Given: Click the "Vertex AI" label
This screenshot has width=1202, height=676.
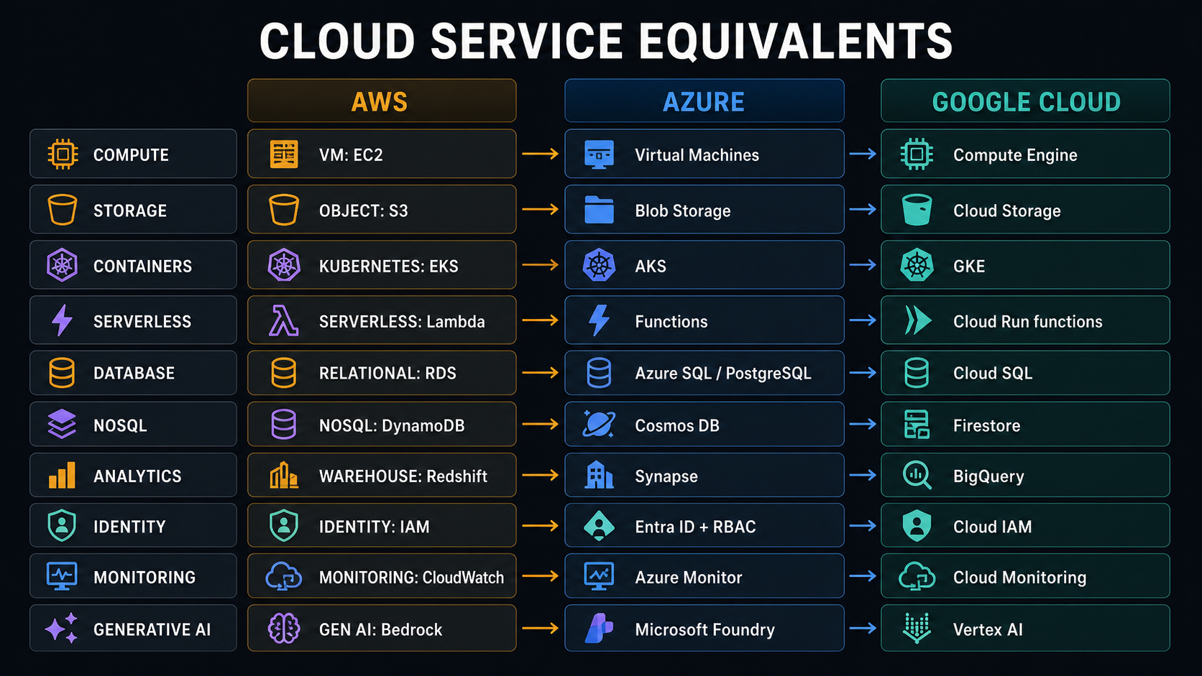Looking at the screenshot, I should pos(988,629).
